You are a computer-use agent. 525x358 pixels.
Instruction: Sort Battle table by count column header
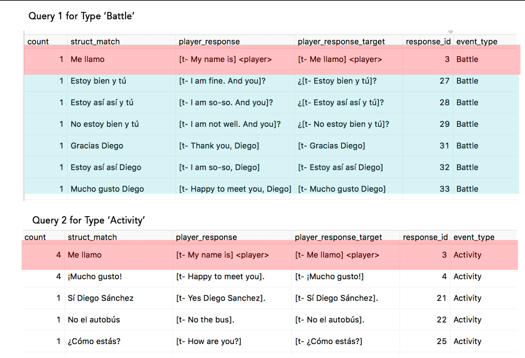pyautogui.click(x=38, y=42)
